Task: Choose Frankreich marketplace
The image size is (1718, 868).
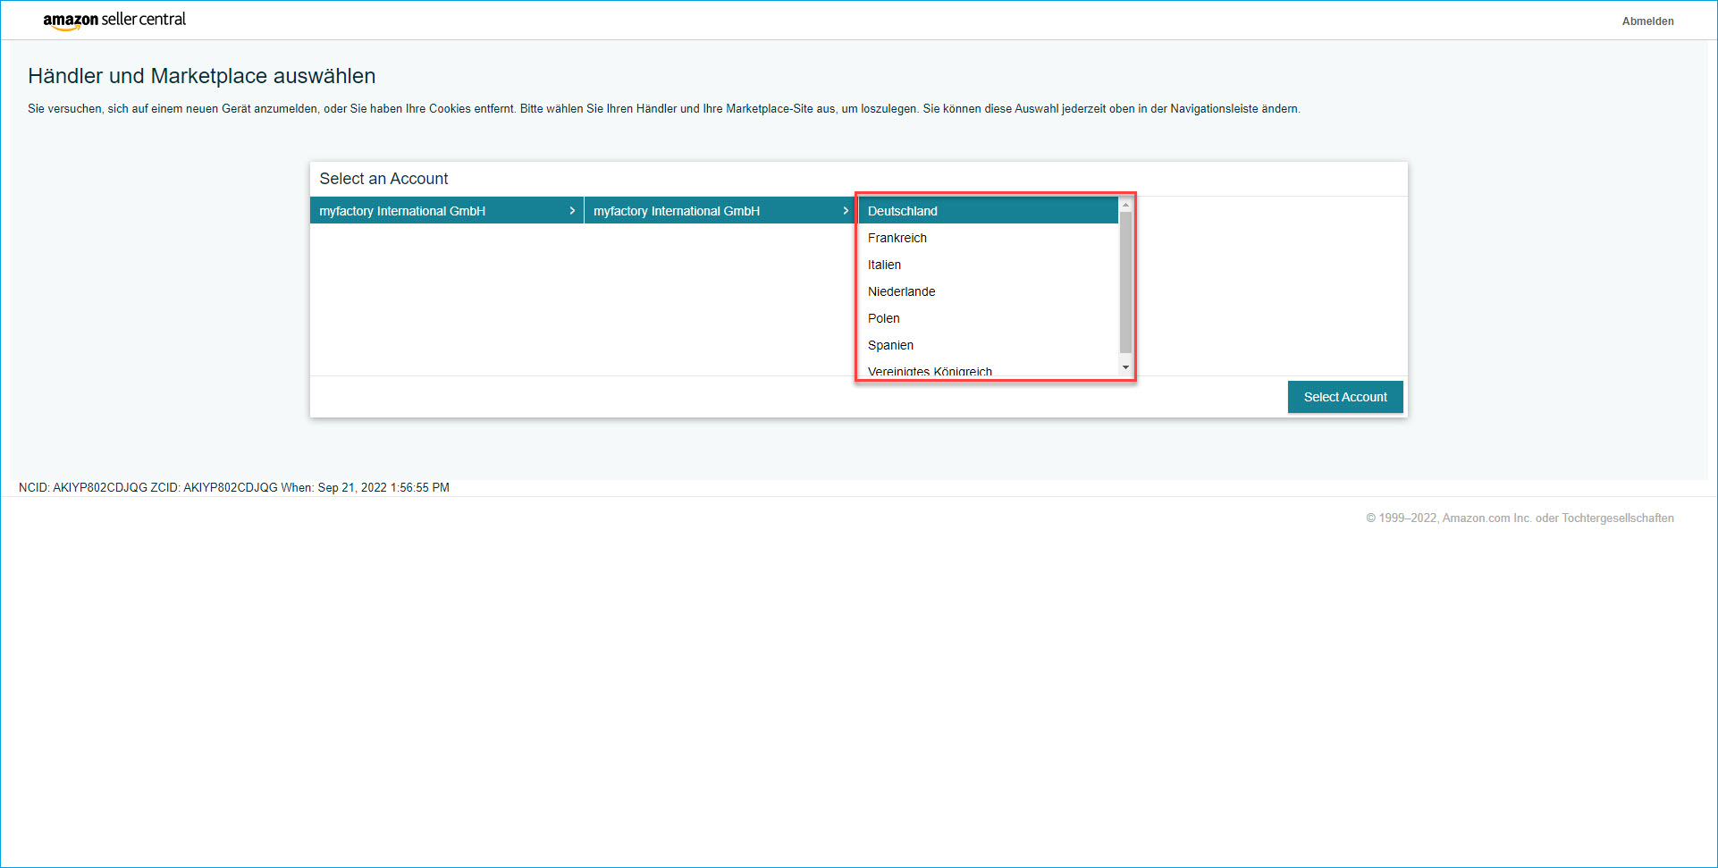Action: [x=989, y=238]
